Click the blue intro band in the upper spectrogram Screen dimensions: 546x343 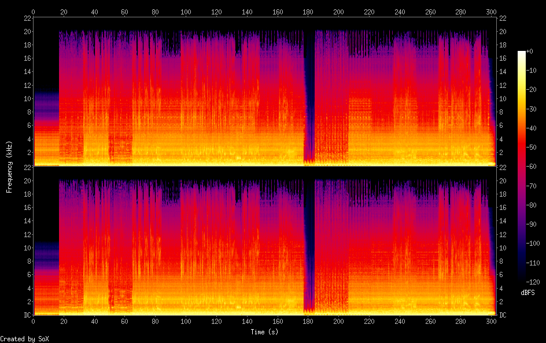[x=46, y=104]
